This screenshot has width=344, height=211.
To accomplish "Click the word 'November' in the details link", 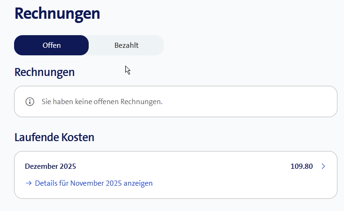I will 87,183.
